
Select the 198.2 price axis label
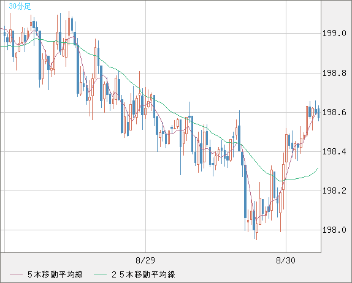334,191
